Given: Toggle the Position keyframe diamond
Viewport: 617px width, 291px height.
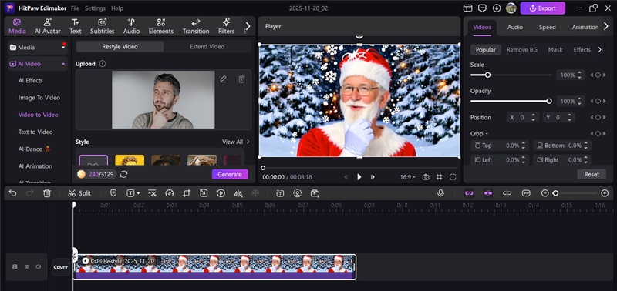Looking at the screenshot, I should click(x=598, y=118).
